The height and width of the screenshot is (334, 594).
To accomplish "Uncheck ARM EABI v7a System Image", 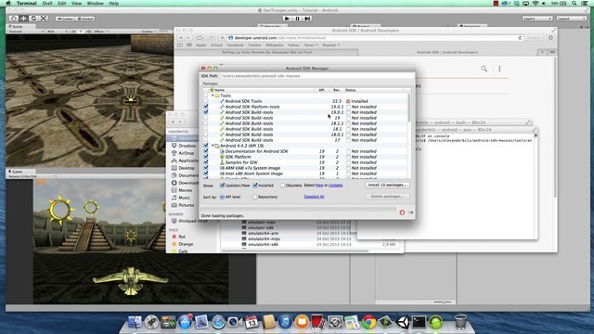I will (x=206, y=168).
